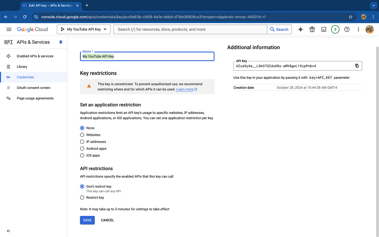The width and height of the screenshot is (379, 237).
Task: Select Restrict key option
Action: (82, 198)
